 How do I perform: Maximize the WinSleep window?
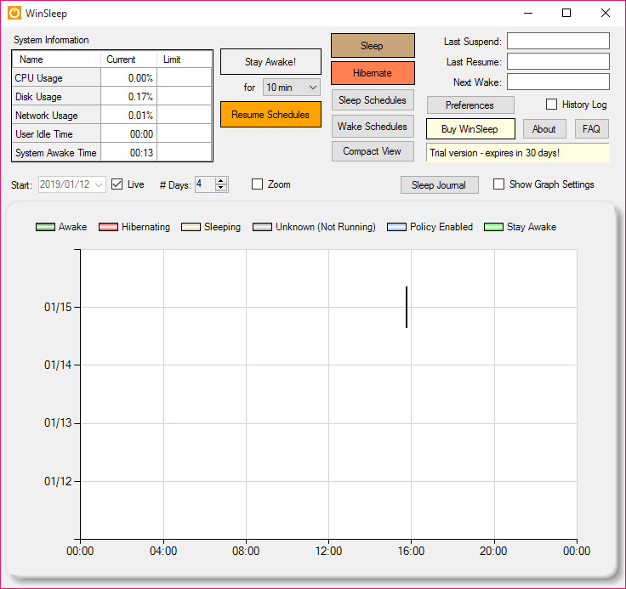566,13
